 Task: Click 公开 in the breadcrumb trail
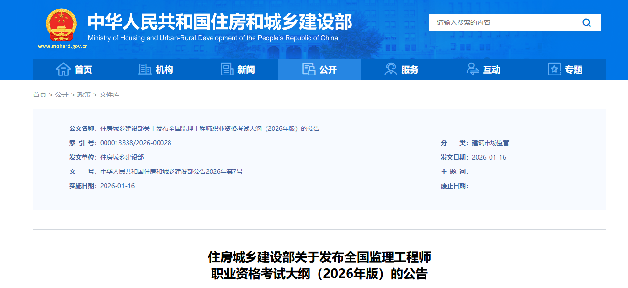coord(62,95)
